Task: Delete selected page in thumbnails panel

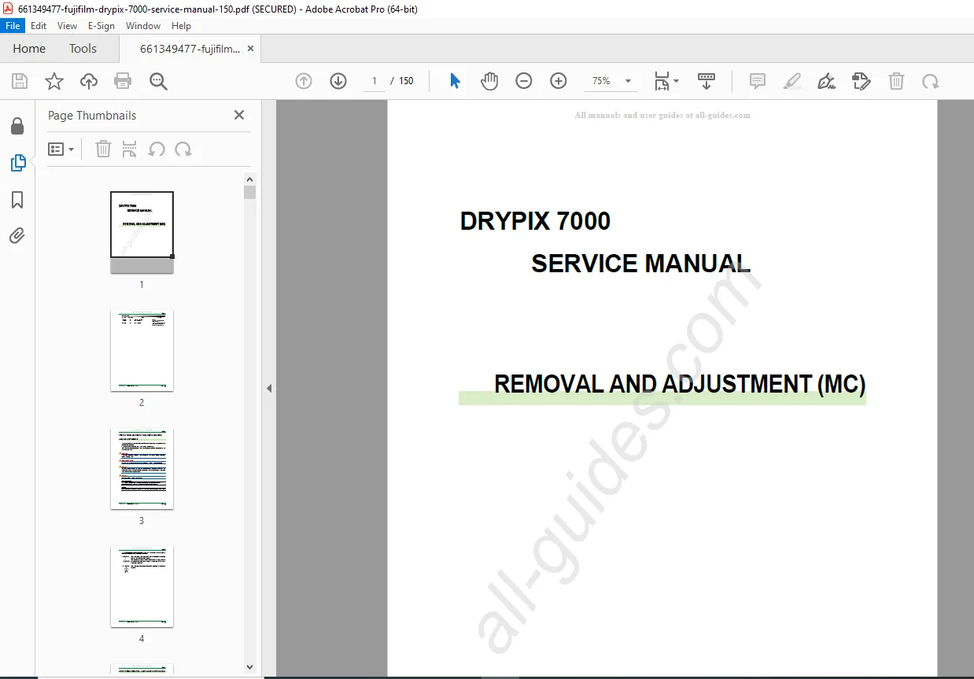Action: click(x=103, y=149)
